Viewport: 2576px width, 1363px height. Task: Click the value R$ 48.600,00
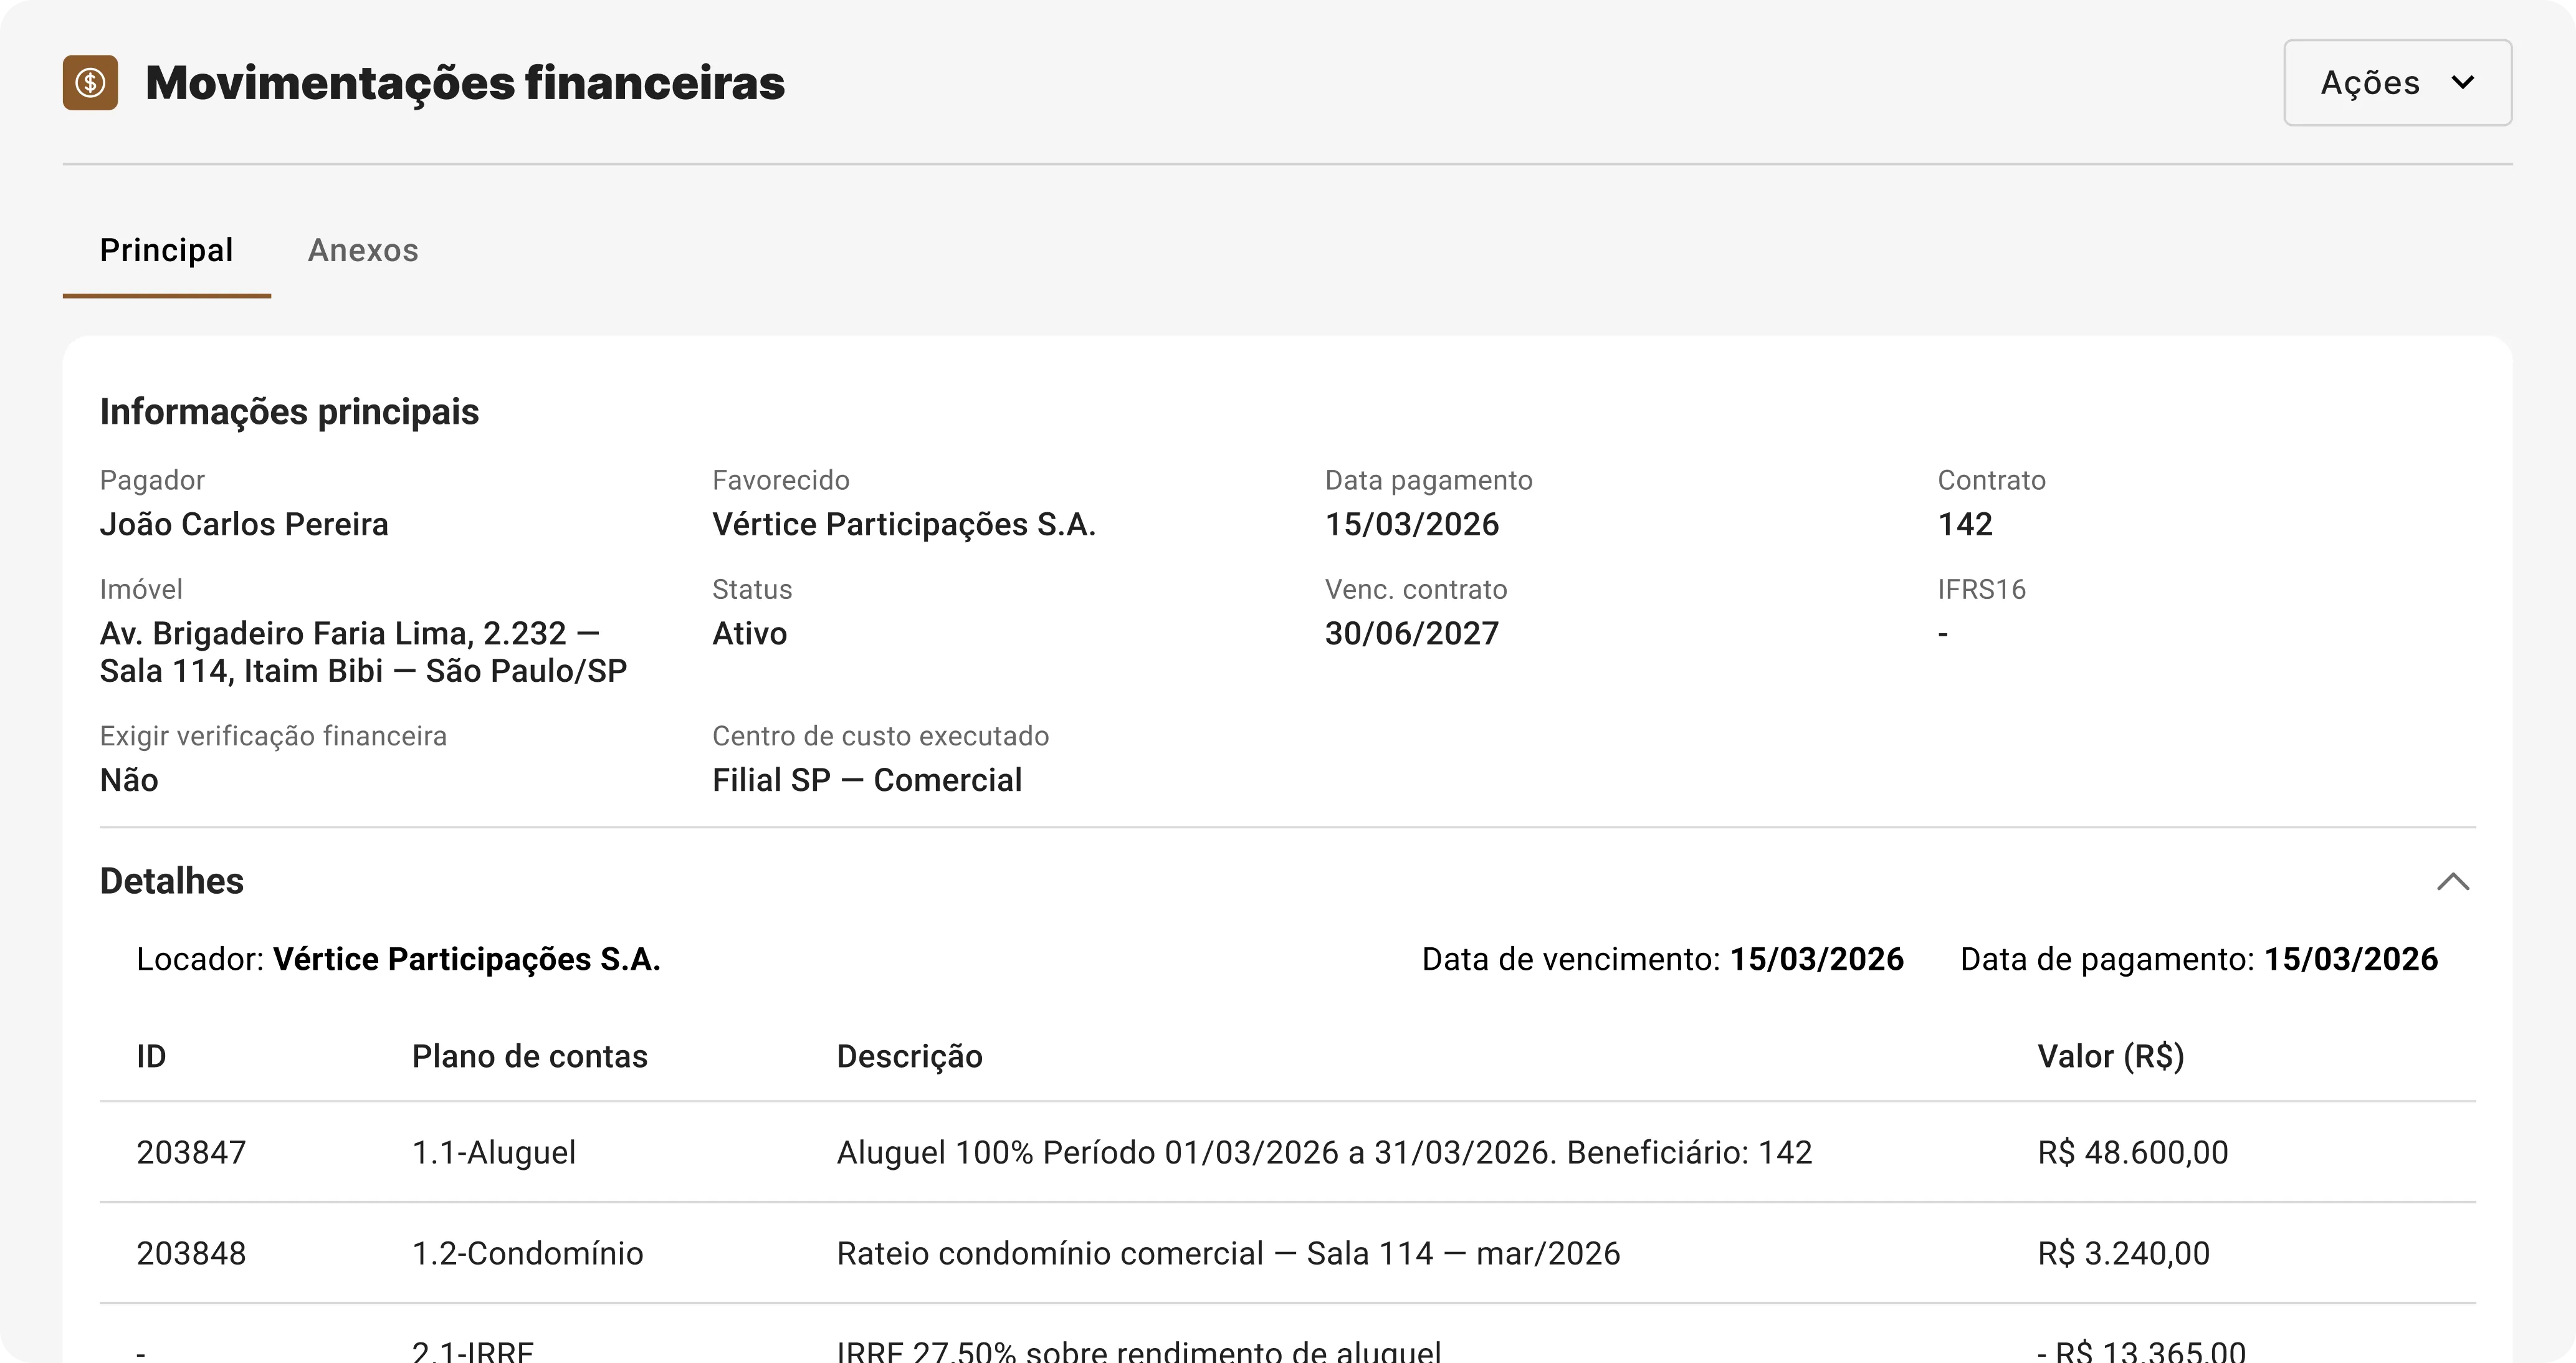point(2133,1152)
